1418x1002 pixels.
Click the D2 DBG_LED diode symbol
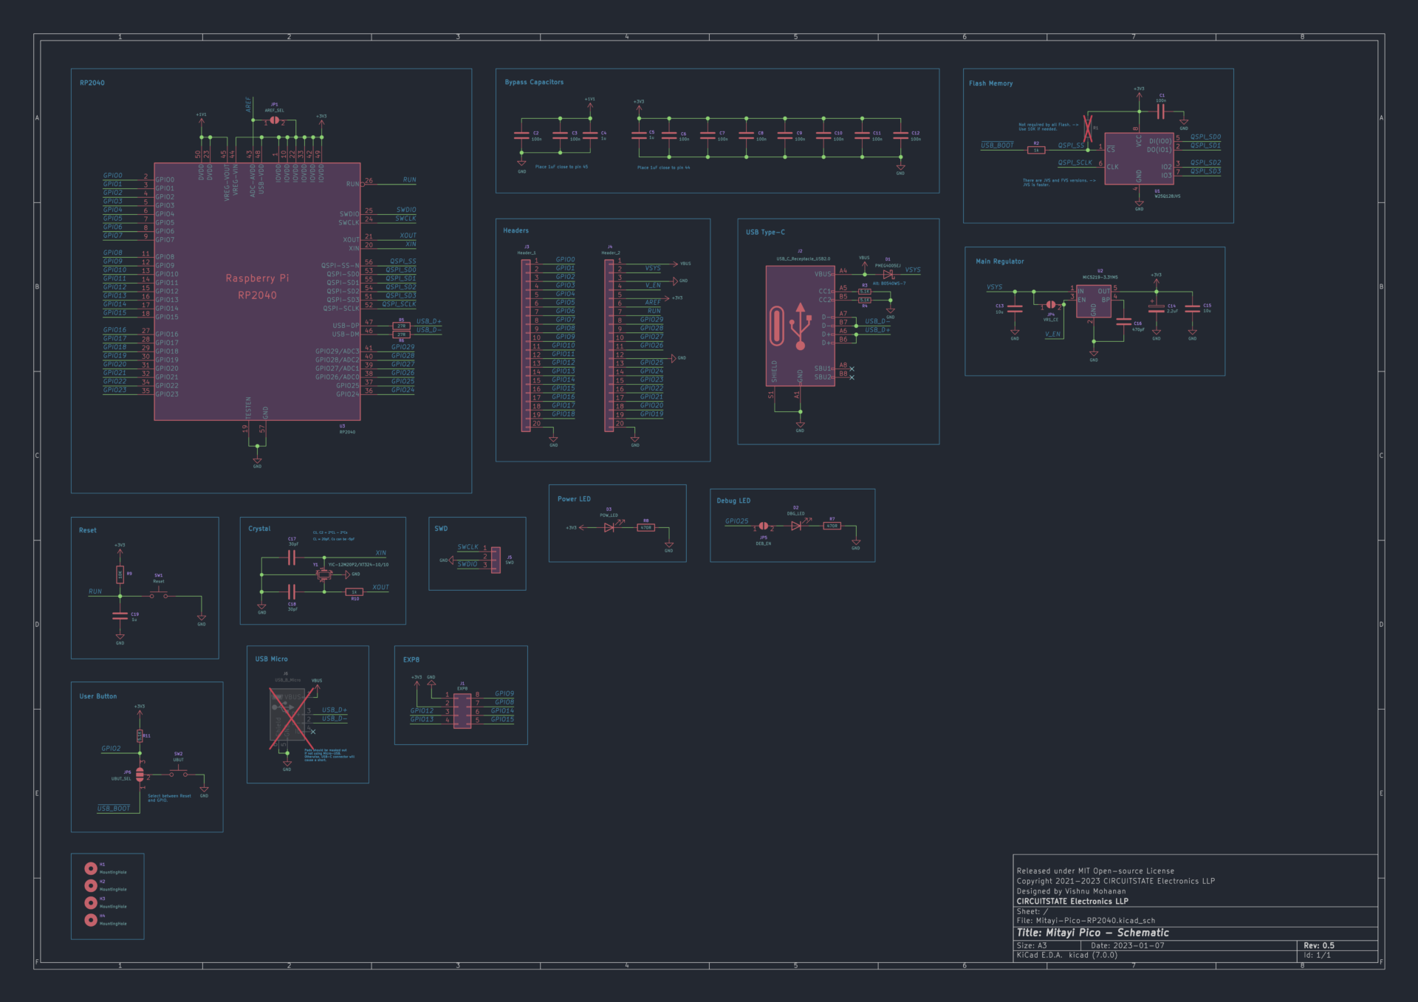coord(796,526)
